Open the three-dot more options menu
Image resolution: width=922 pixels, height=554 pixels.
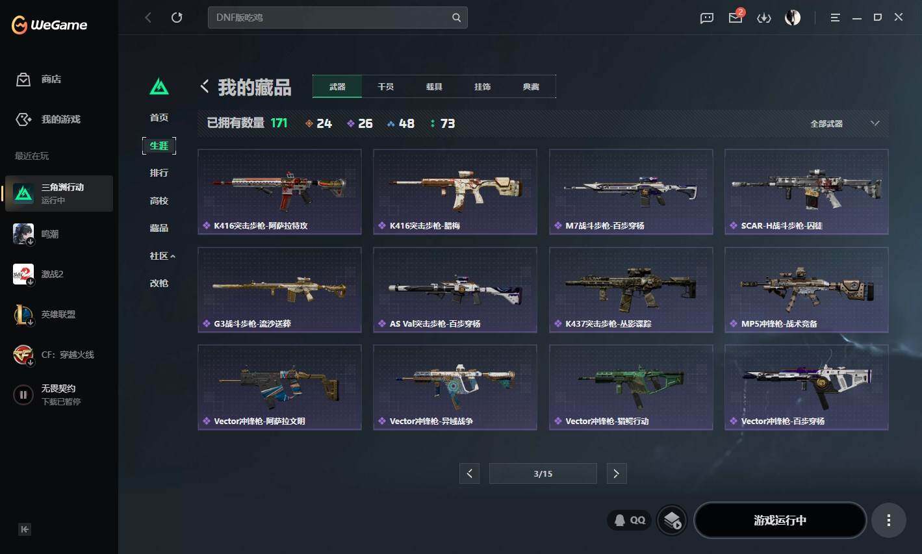888,520
